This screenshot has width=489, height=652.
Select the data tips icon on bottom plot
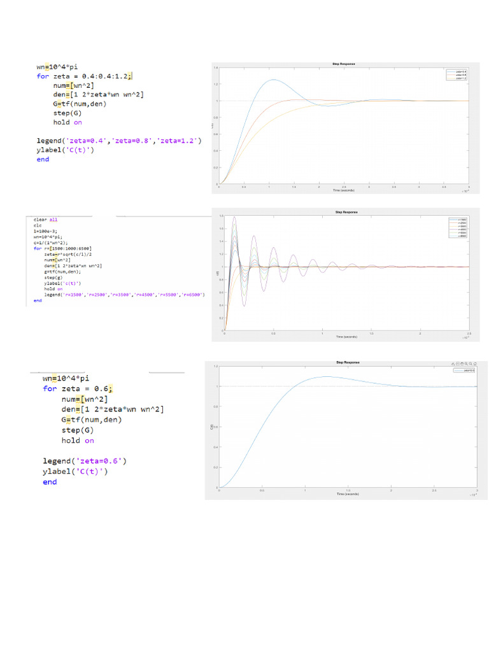click(x=457, y=362)
